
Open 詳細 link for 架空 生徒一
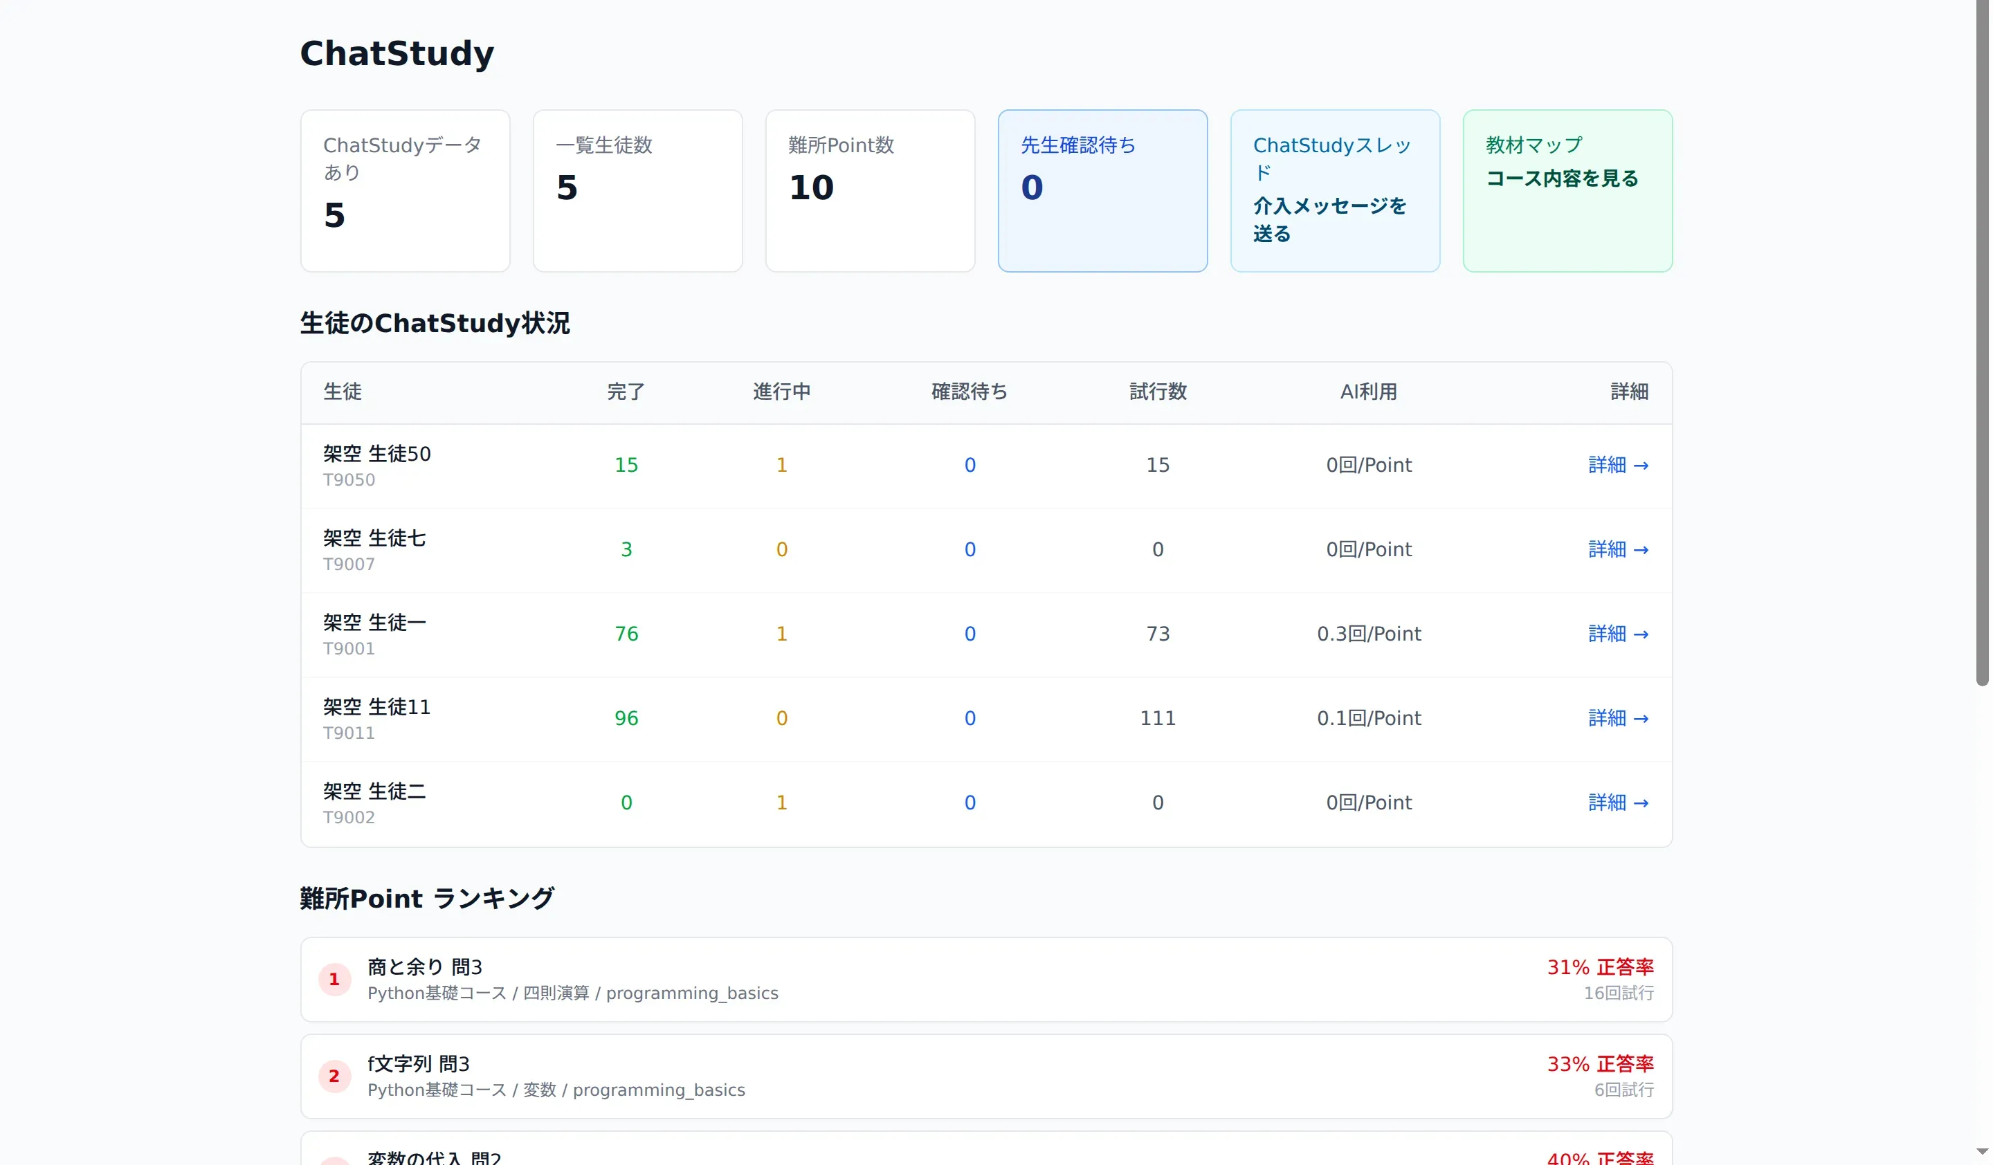[1617, 634]
